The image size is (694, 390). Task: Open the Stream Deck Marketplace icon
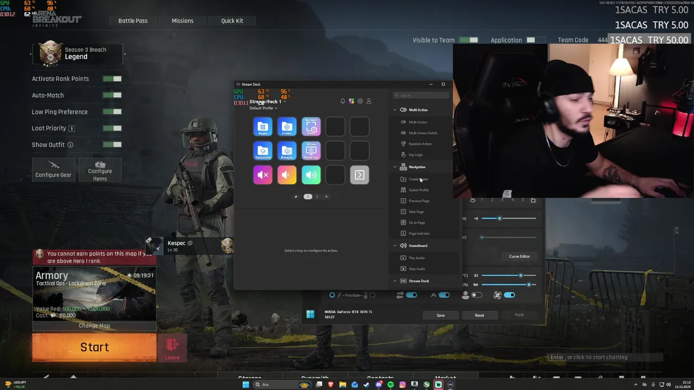(x=351, y=101)
